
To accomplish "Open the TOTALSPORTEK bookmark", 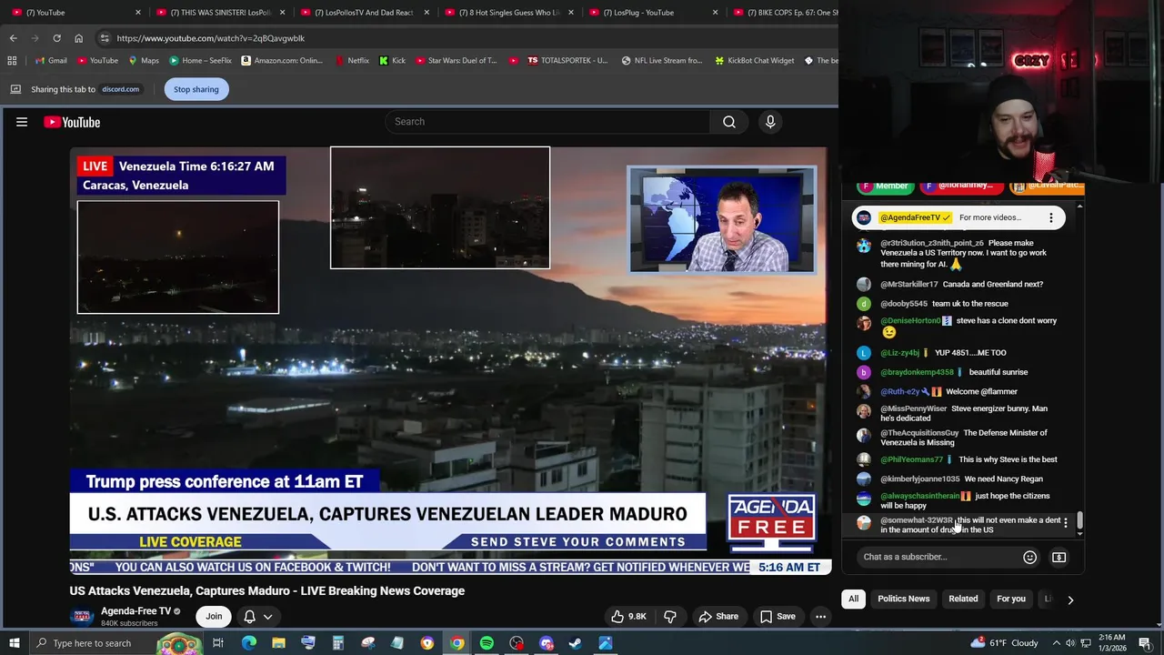I will pyautogui.click(x=567, y=61).
